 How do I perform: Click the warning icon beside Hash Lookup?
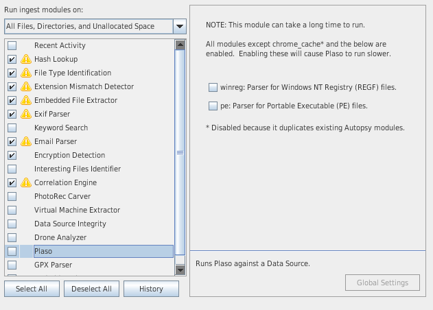click(x=26, y=60)
